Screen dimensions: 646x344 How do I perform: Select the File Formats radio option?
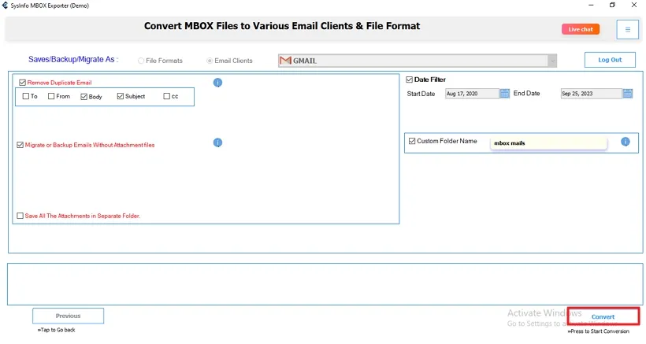[141, 61]
